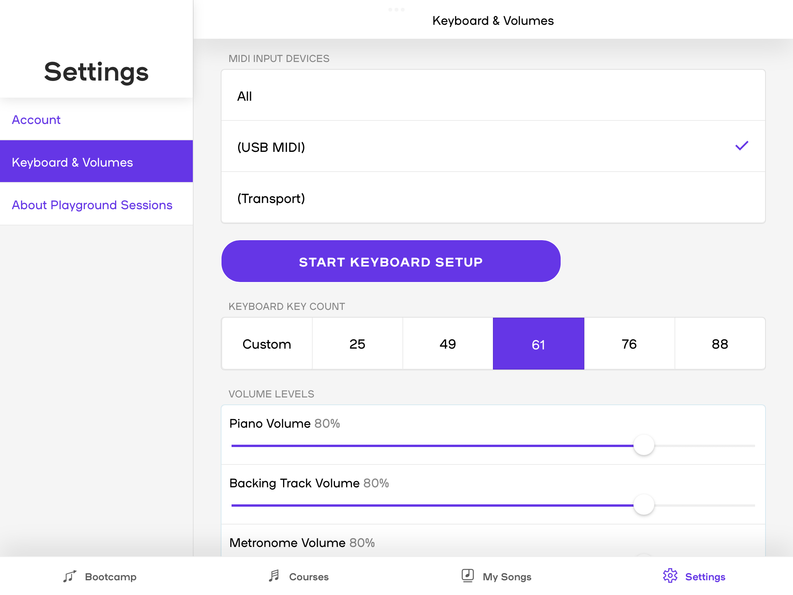The width and height of the screenshot is (793, 595).
Task: Select the 76 key count option
Action: pos(629,344)
